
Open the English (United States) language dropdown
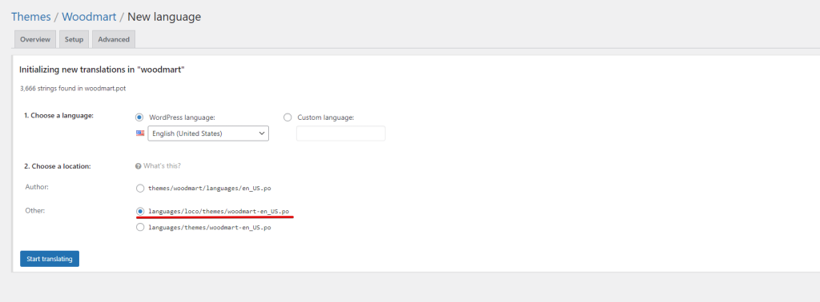click(x=208, y=133)
